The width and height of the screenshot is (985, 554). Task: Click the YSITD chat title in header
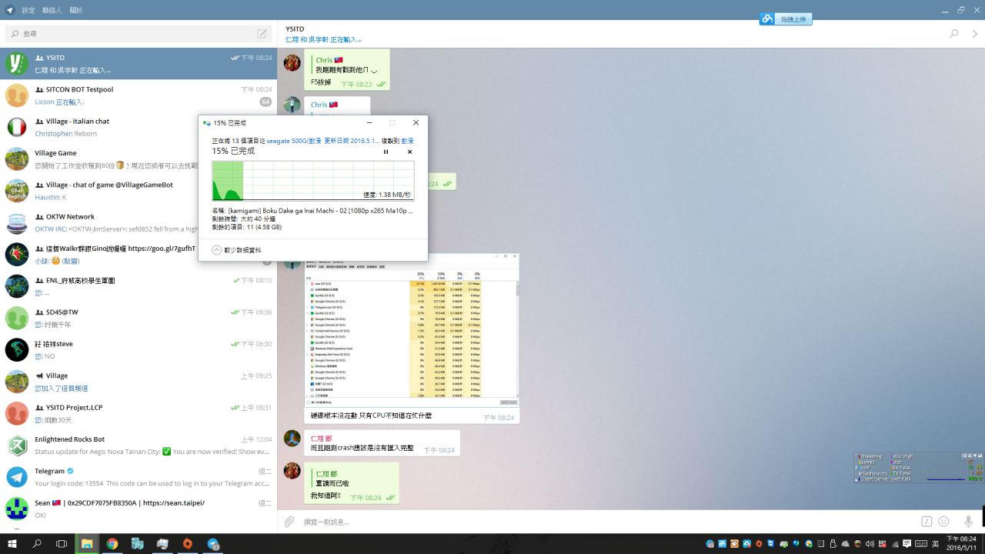click(x=295, y=29)
